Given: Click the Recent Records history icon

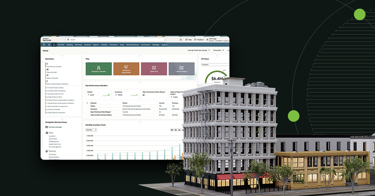Looking at the screenshot, I should coord(44,45).
